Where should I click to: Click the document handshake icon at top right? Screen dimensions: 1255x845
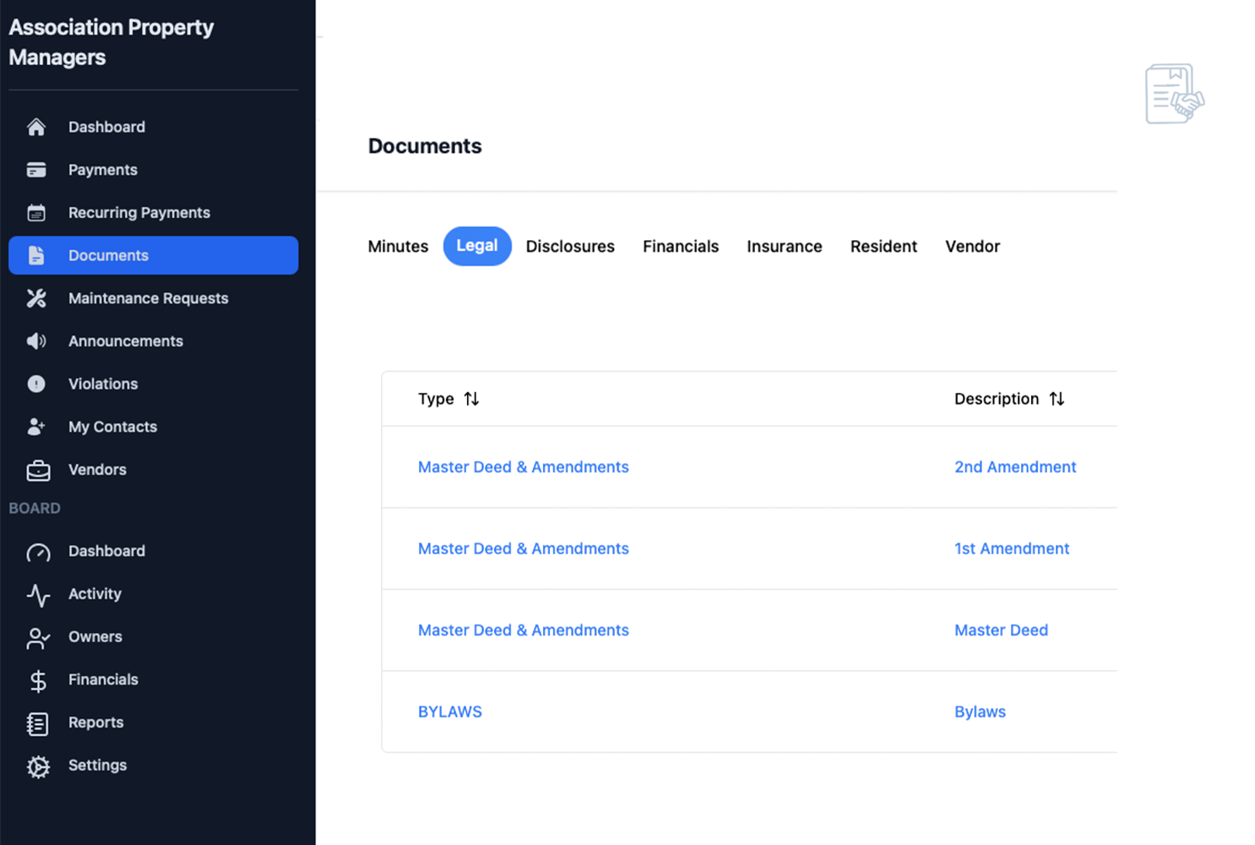coord(1175,94)
